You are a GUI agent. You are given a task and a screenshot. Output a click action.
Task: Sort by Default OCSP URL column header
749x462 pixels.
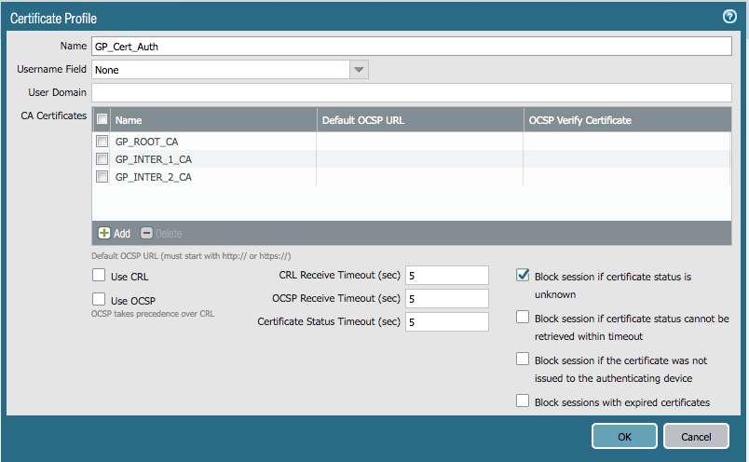[419, 120]
